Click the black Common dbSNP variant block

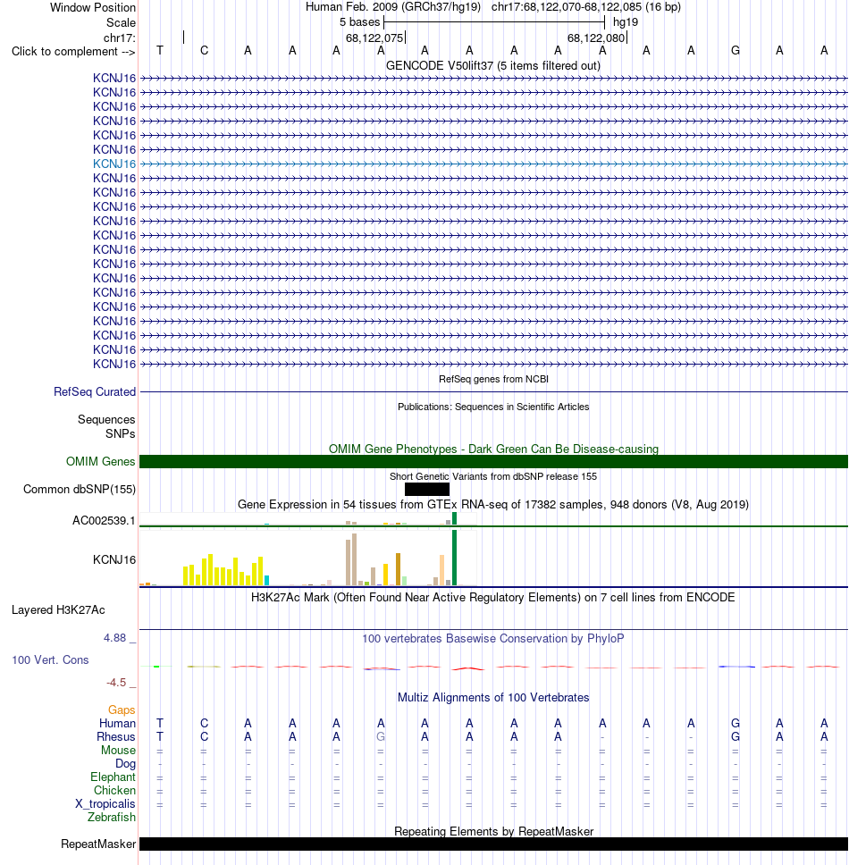point(427,490)
